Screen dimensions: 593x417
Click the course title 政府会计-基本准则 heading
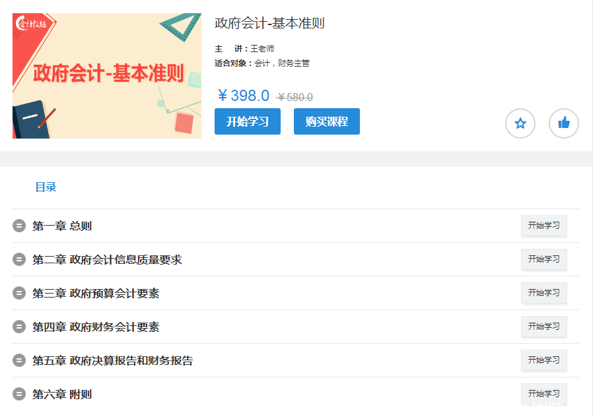coord(269,23)
